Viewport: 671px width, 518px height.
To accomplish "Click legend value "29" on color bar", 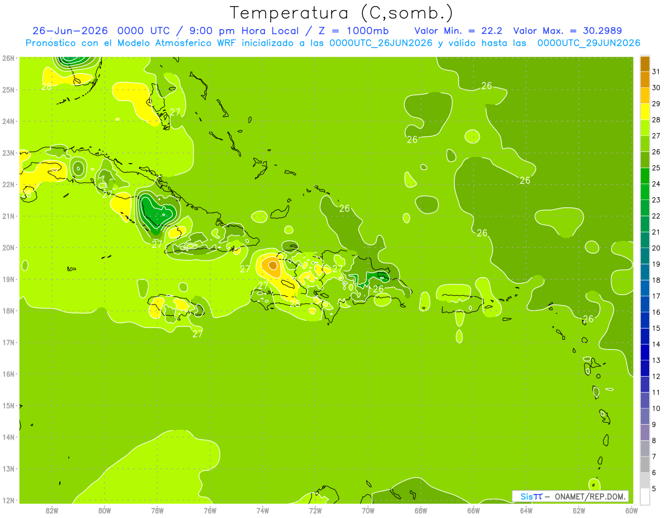I will (656, 103).
